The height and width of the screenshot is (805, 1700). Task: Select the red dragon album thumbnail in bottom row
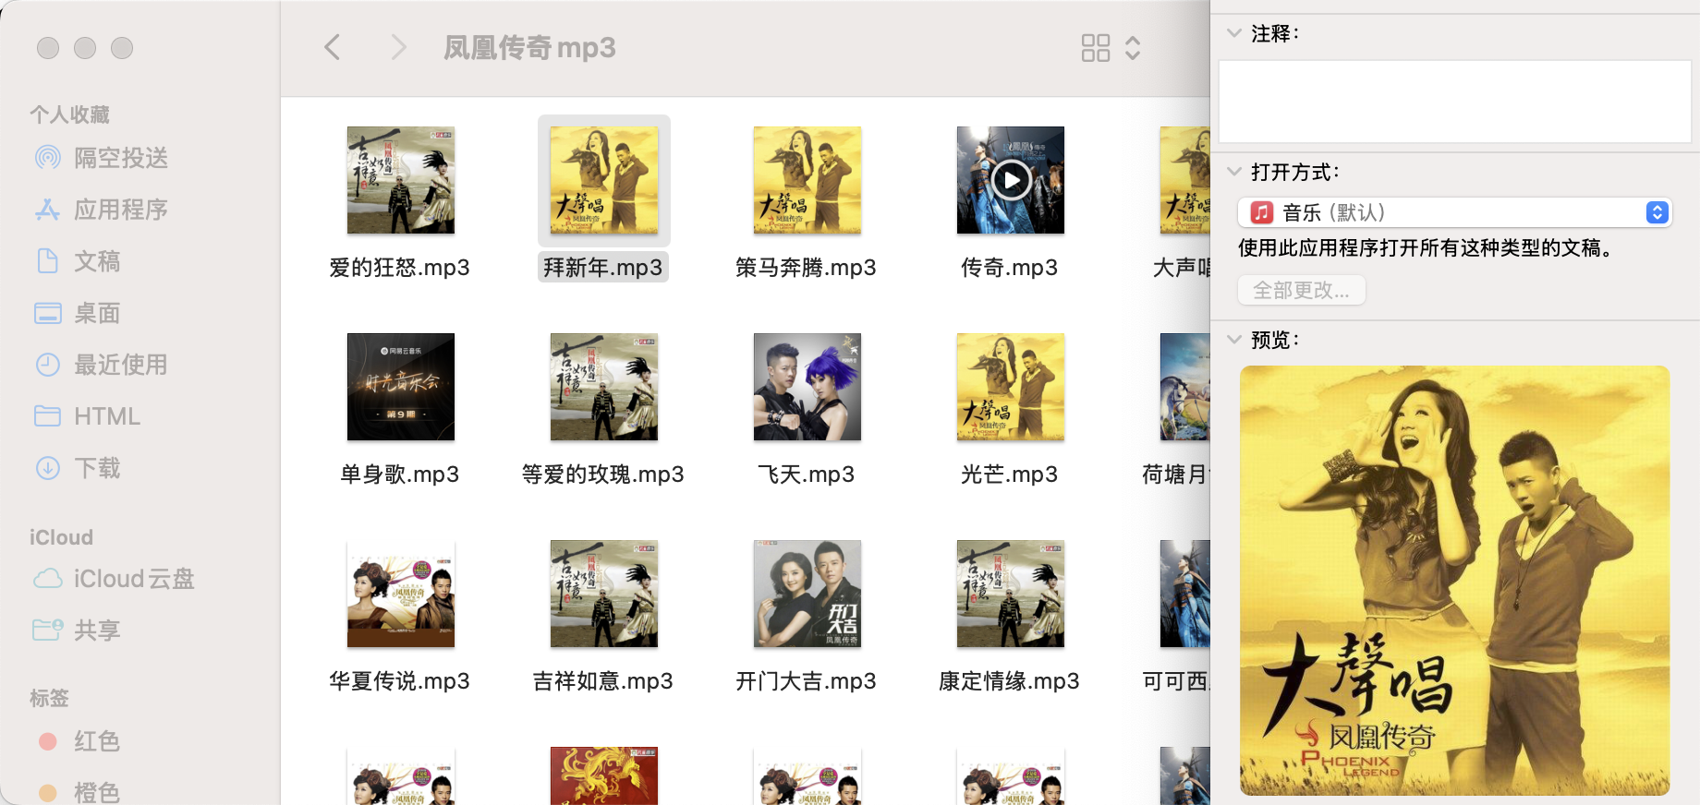click(604, 775)
